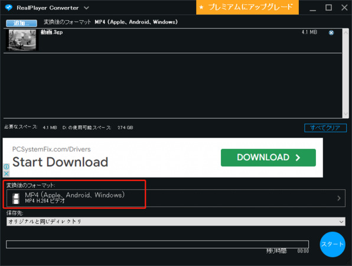Select the 動画.3gp video thumbnail
352x266 pixels.
click(x=22, y=40)
